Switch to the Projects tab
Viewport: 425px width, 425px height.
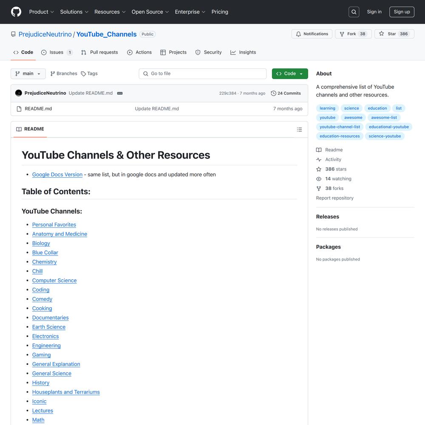[x=173, y=52]
